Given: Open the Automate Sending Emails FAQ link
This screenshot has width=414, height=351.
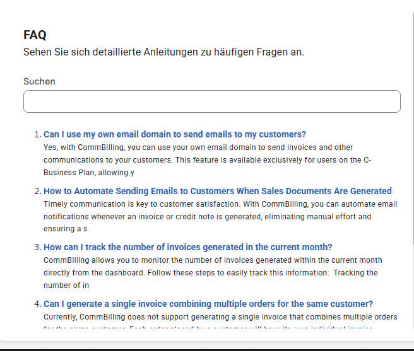Looking at the screenshot, I should coord(217,191).
